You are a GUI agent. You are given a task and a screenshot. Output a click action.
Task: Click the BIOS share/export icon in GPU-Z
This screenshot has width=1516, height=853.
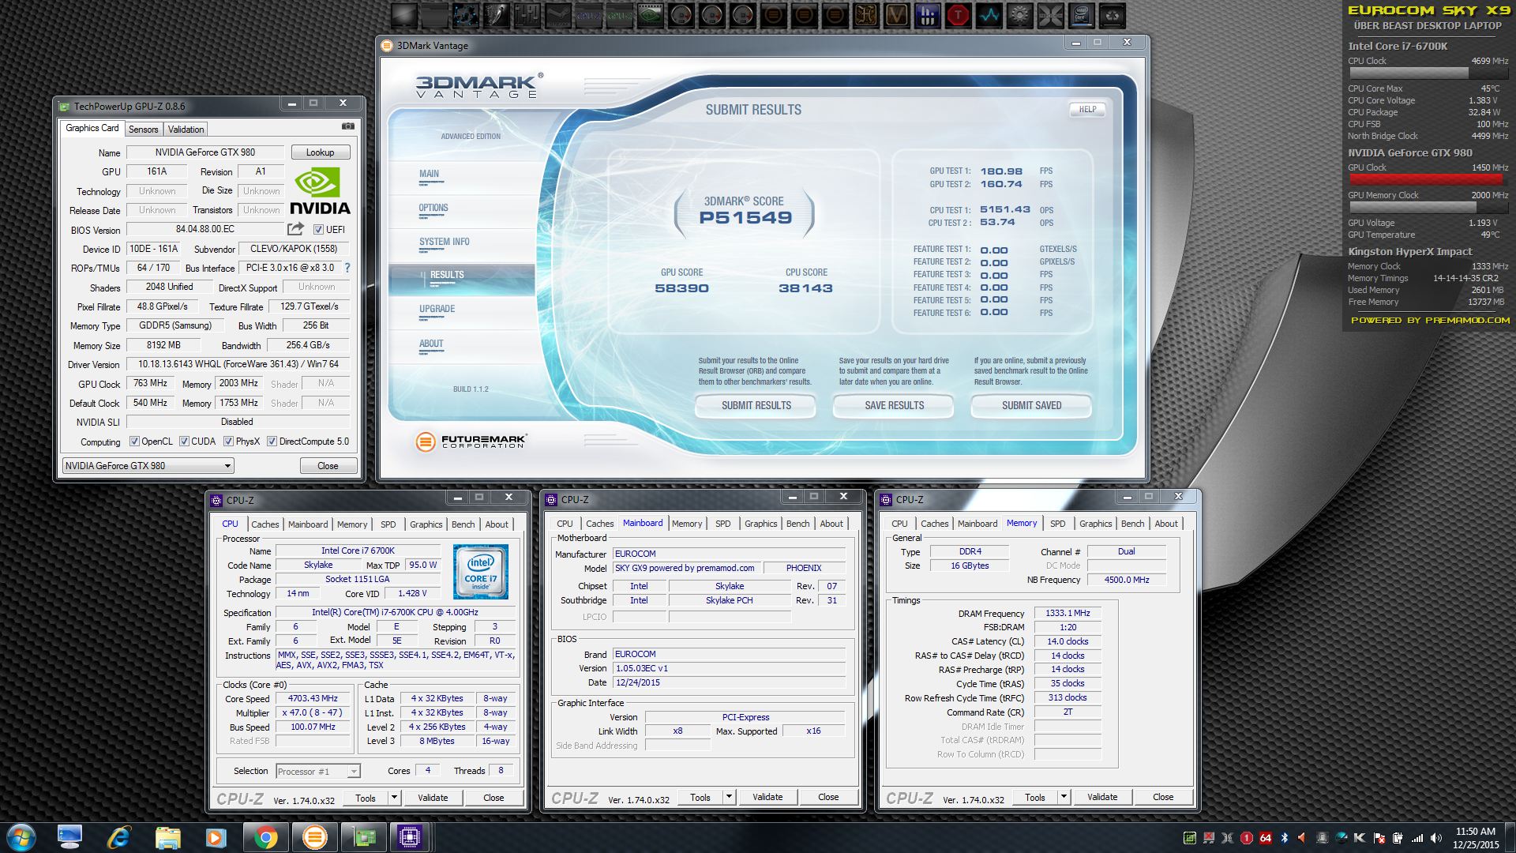coord(295,229)
